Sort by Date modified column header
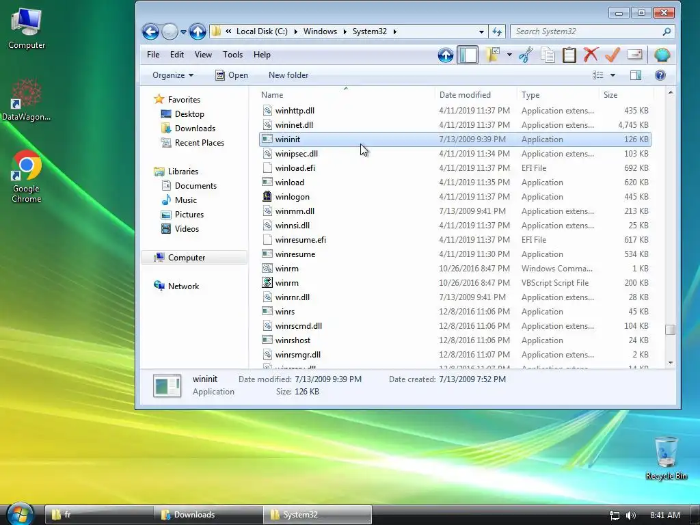 pyautogui.click(x=476, y=94)
